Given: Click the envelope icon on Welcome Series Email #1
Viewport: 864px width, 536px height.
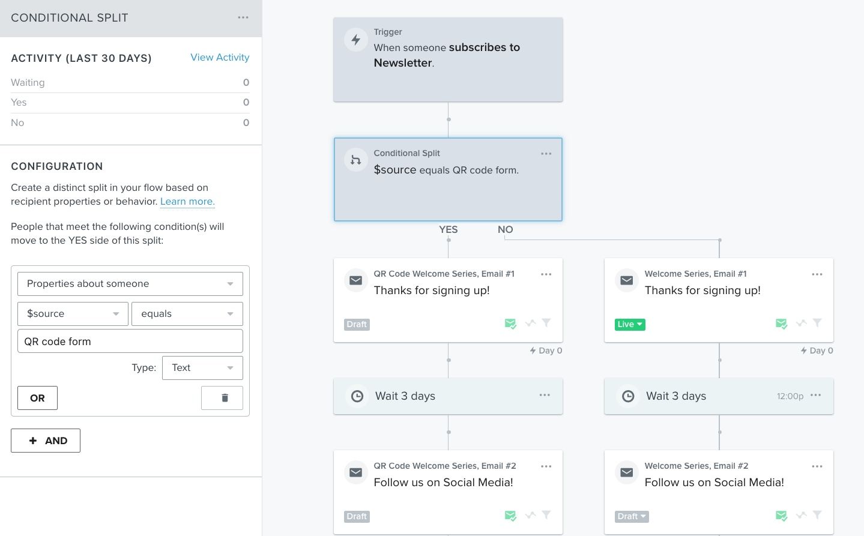Looking at the screenshot, I should click(626, 280).
